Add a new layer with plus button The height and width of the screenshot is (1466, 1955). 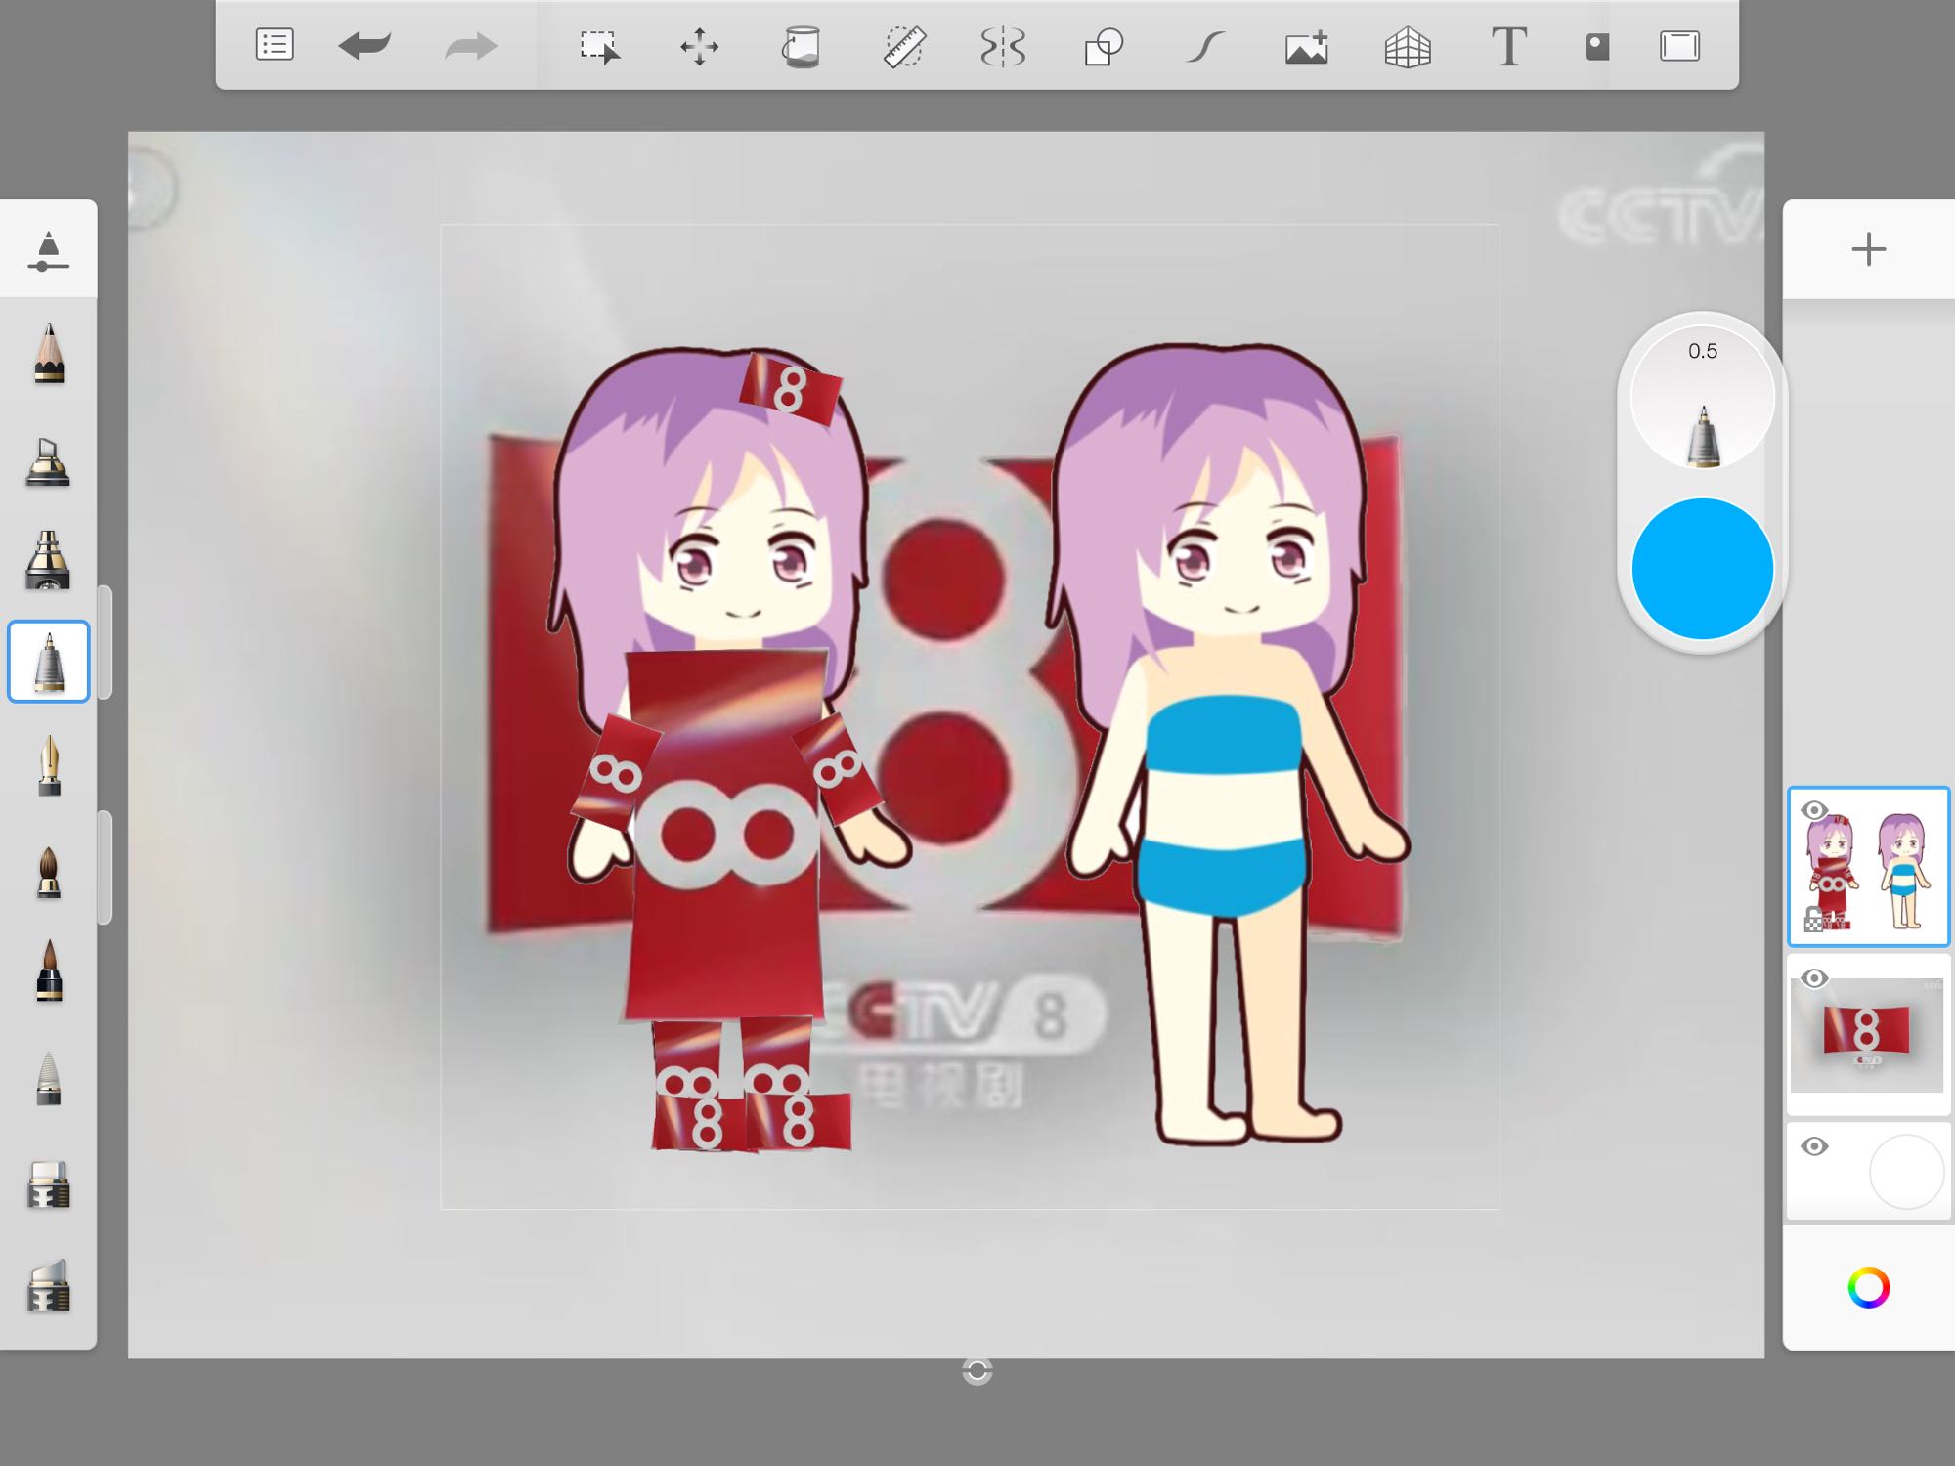[1868, 249]
